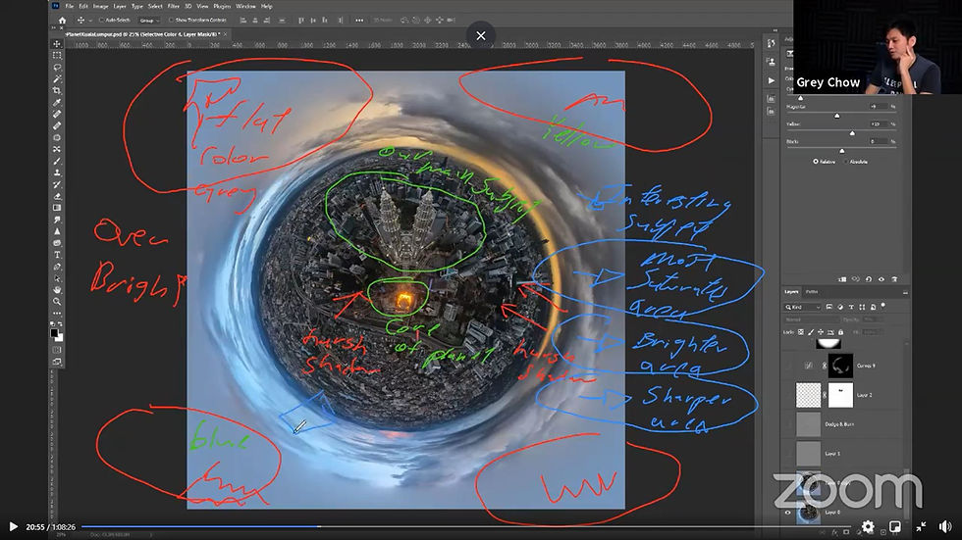Toggle adjustment visibility eye icon in Properties
Image resolution: width=962 pixels, height=540 pixels.
coord(882,279)
